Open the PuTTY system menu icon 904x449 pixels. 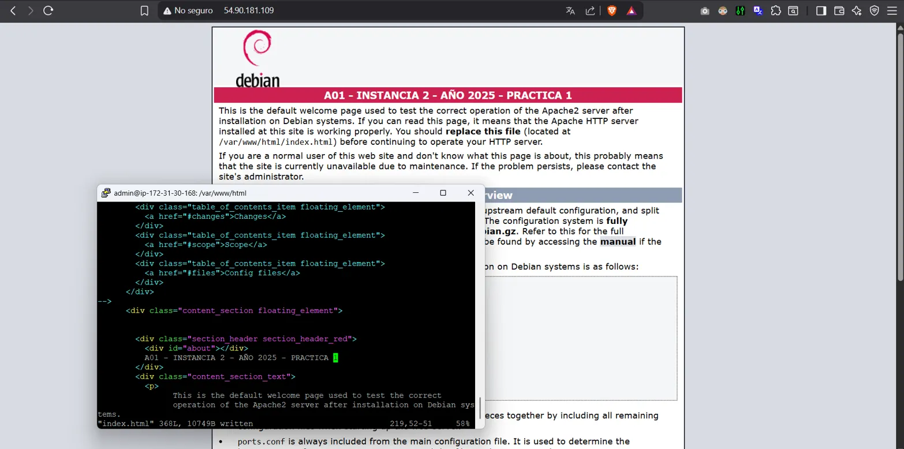click(106, 193)
